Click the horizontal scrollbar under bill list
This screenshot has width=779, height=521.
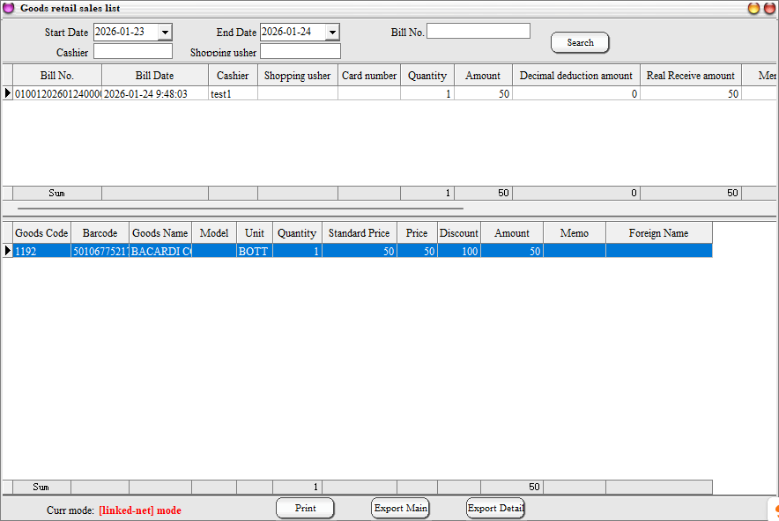point(238,209)
